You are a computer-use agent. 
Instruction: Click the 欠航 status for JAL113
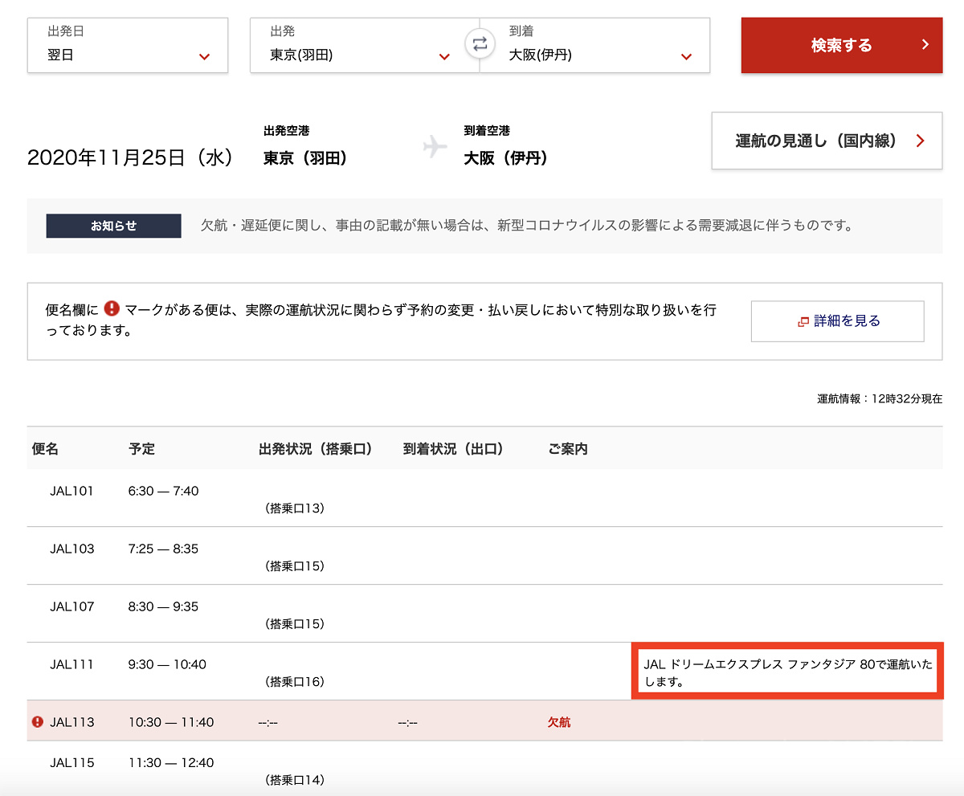[x=559, y=722]
